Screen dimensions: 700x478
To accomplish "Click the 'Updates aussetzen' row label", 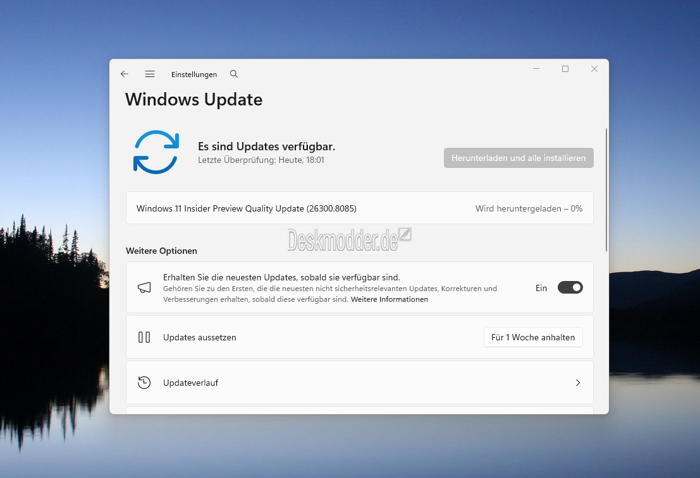I will tap(200, 337).
